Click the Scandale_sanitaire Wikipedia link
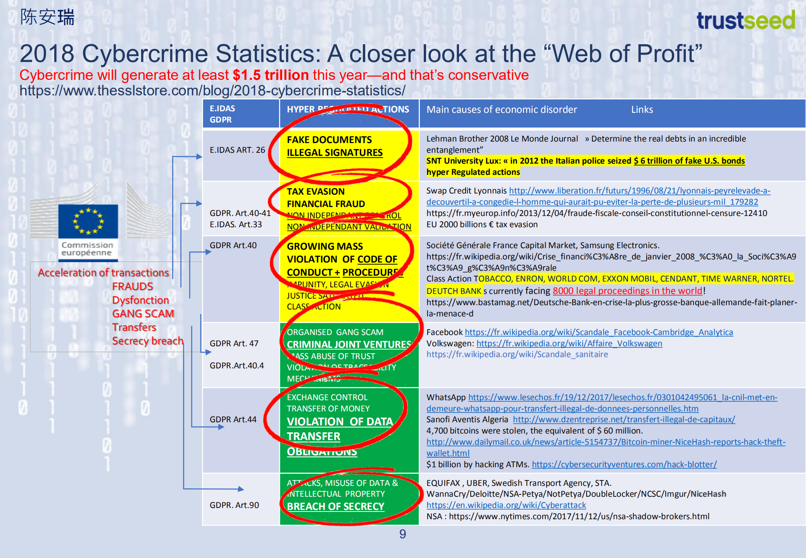The height and width of the screenshot is (558, 806). click(x=517, y=354)
